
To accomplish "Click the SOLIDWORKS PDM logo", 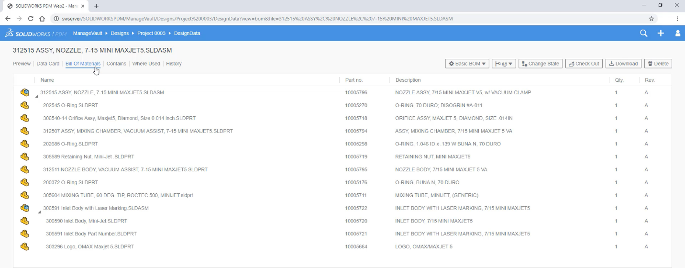I will click(x=35, y=33).
